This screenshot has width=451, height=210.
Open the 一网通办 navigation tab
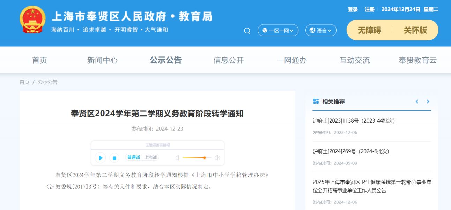(291, 60)
